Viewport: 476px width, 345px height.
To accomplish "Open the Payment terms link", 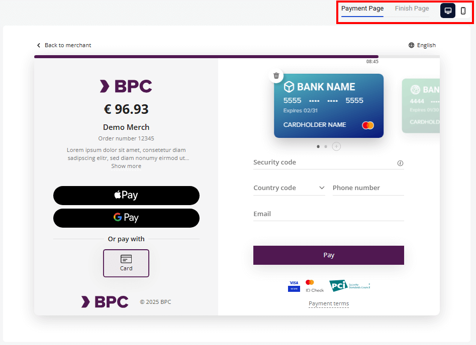I will 329,303.
